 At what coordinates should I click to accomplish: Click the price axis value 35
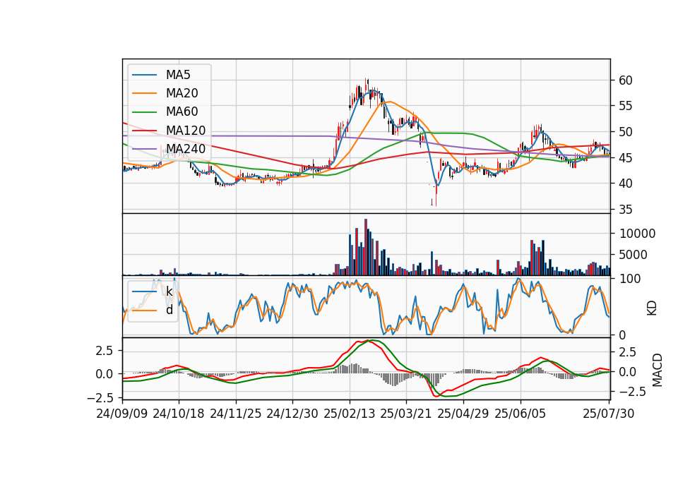(x=626, y=210)
